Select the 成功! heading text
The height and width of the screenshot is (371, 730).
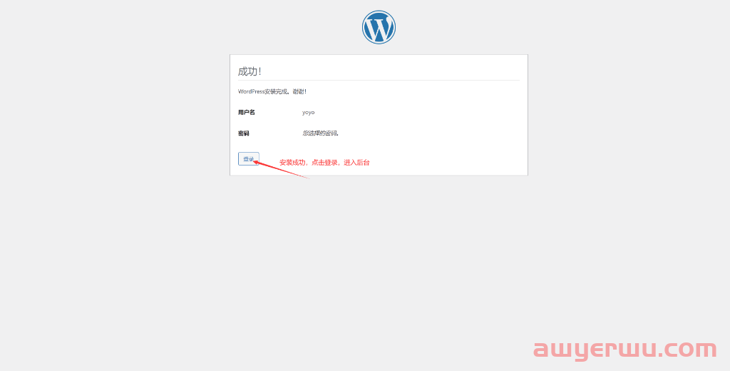(x=250, y=71)
